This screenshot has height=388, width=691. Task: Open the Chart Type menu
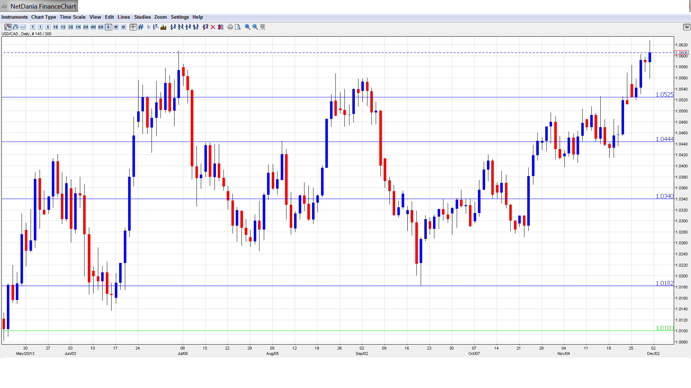click(44, 17)
